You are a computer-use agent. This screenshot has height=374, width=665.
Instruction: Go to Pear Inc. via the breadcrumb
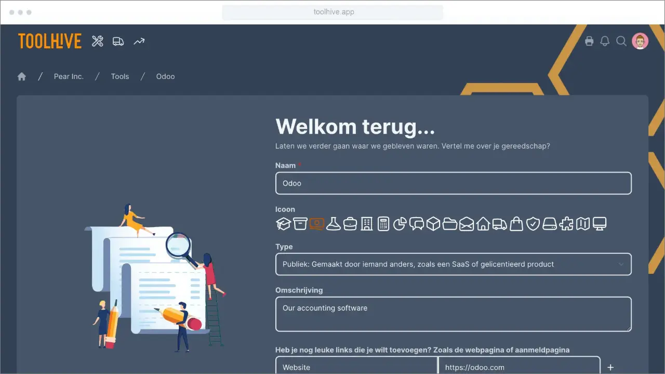pos(69,76)
